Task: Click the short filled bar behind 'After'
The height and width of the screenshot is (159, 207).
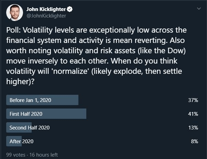Action: pyautogui.click(x=14, y=141)
